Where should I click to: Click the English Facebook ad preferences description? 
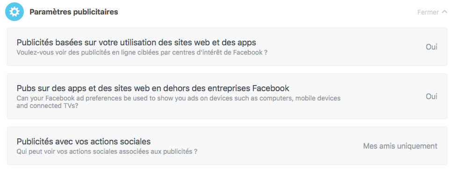[x=179, y=102]
